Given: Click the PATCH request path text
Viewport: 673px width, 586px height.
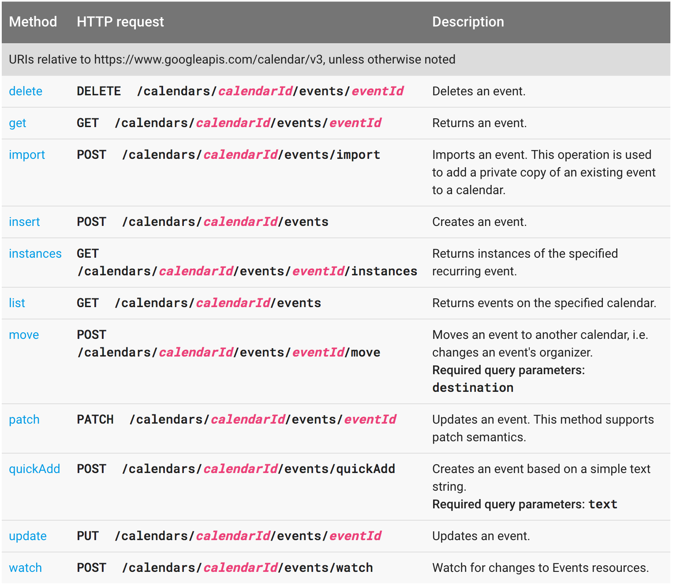Looking at the screenshot, I should click(263, 420).
